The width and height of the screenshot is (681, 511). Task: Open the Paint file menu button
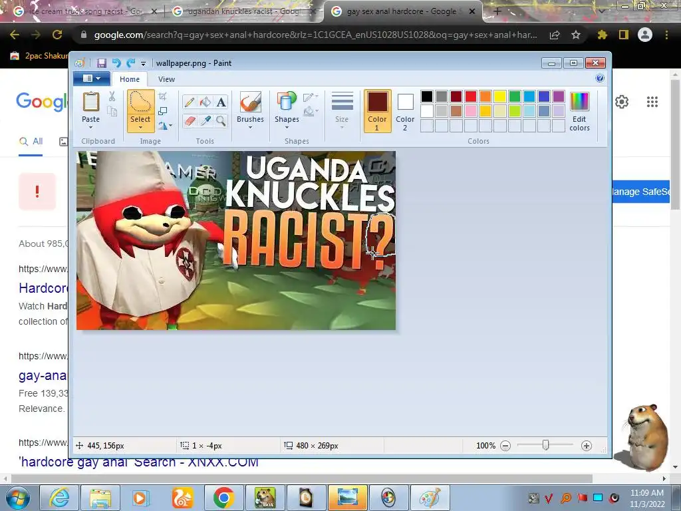(91, 79)
